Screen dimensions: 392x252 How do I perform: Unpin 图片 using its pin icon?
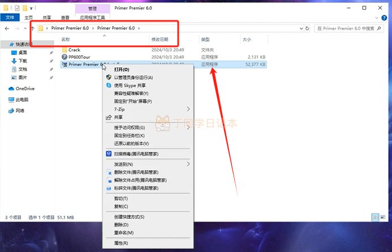click(x=51, y=77)
